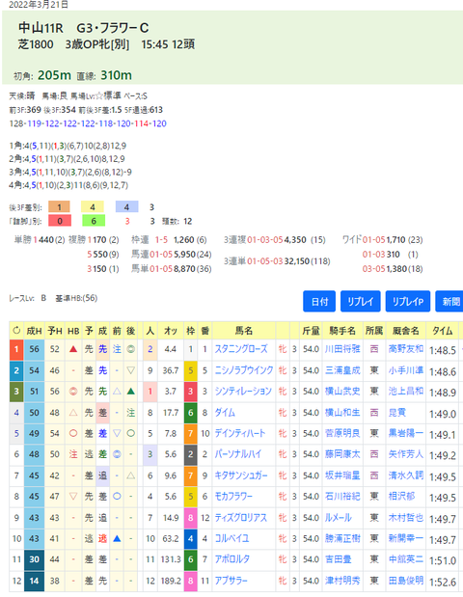This screenshot has width=463, height=597.
Task: Open the リプレイP button
Action: (407, 302)
